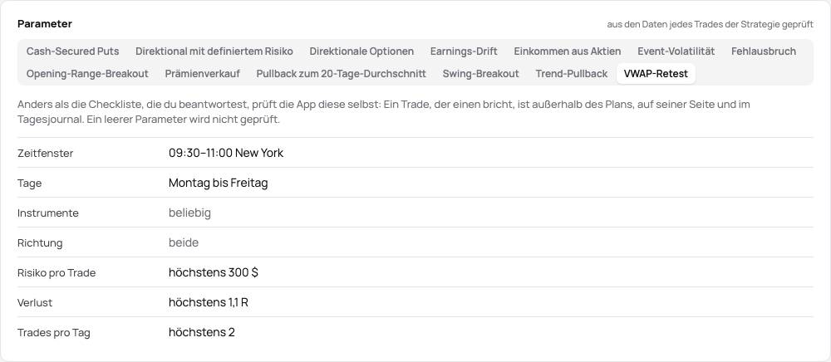This screenshot has width=831, height=362.
Task: Switch to the Swing-Breakout tab
Action: tap(480, 74)
